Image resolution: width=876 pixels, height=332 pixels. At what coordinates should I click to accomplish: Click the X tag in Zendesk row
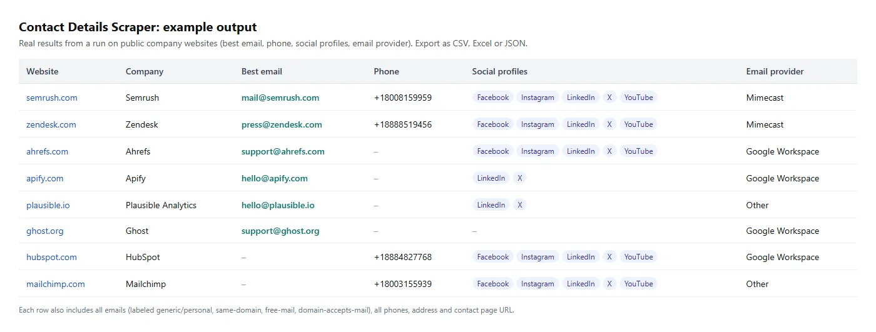pos(609,124)
